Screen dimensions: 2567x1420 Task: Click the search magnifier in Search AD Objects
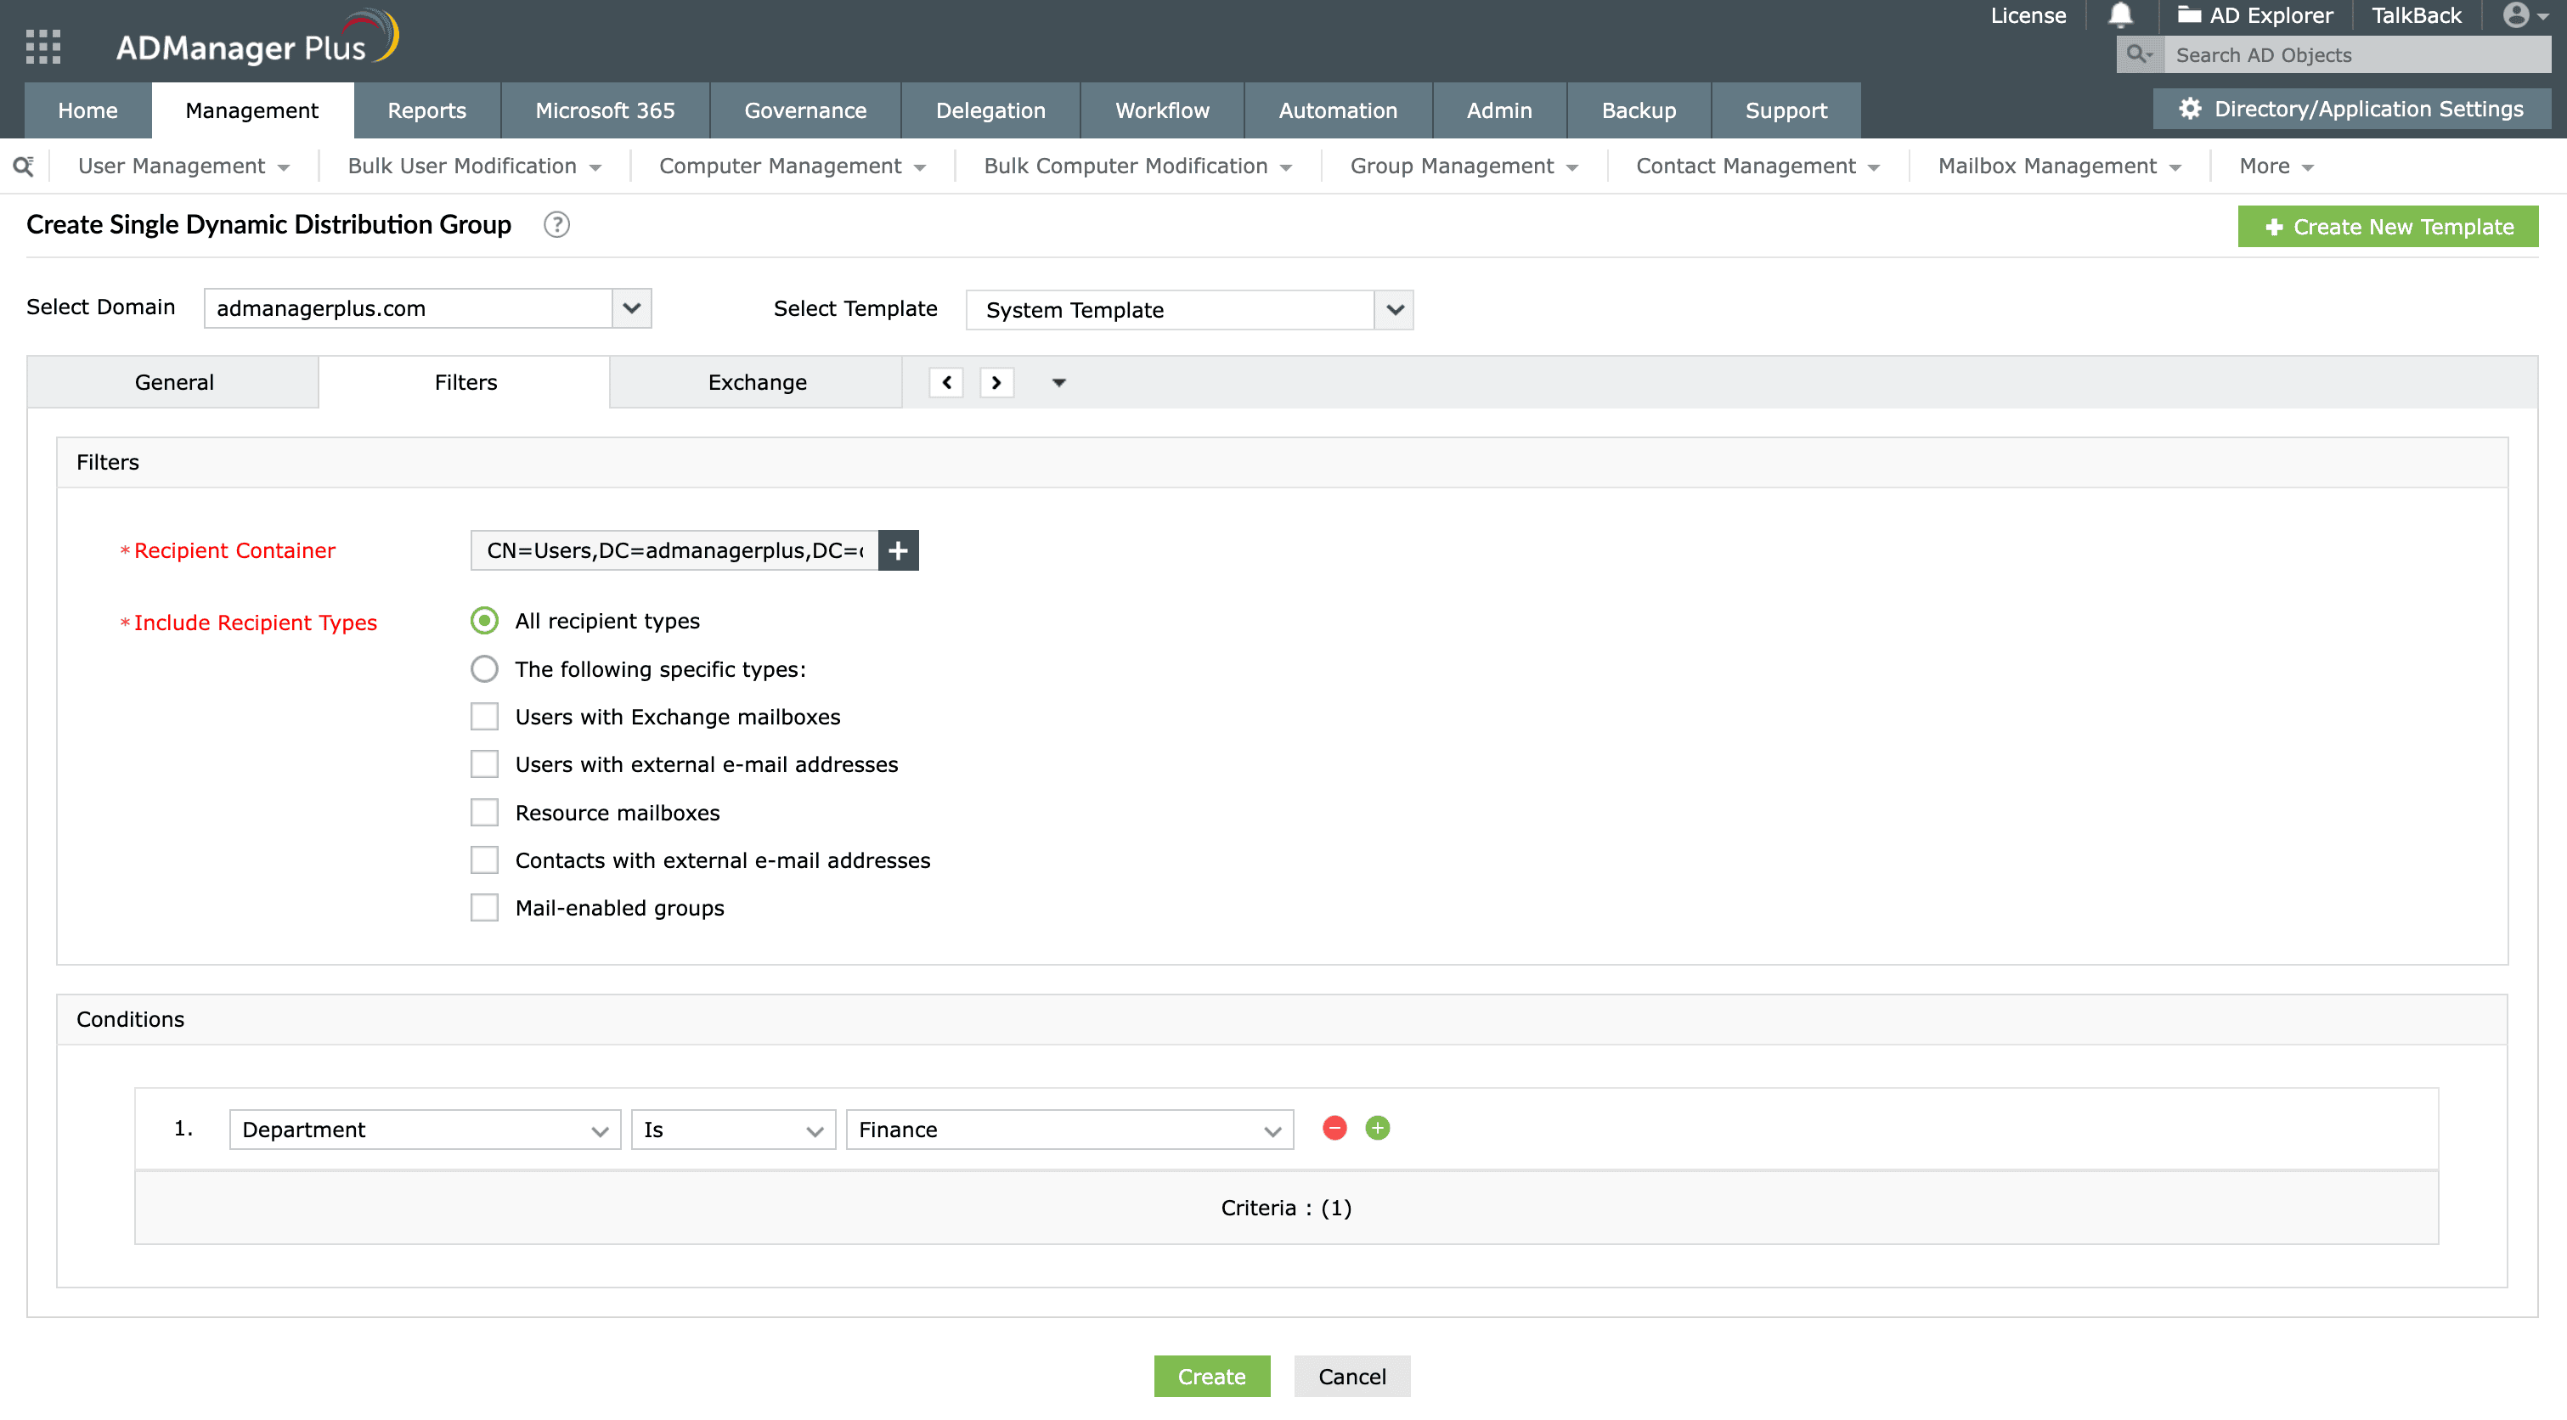(x=2139, y=55)
